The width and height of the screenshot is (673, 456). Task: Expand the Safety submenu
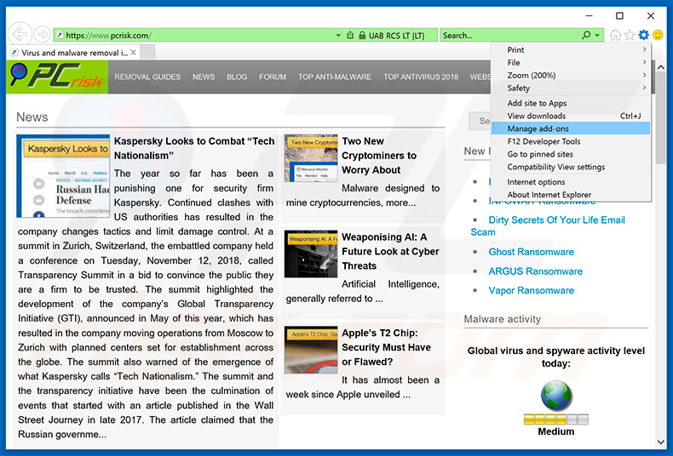click(x=571, y=88)
